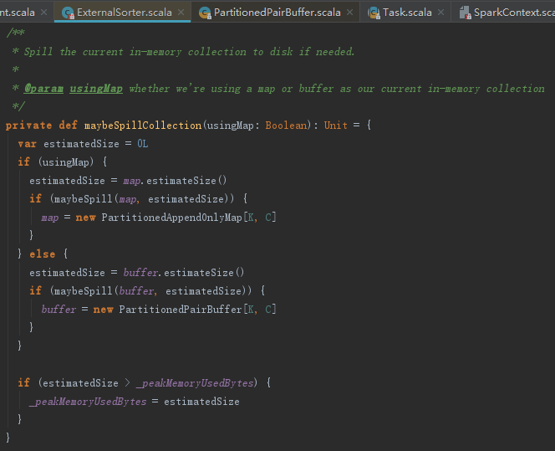The image size is (555, 451).
Task: Click 'map.estimateSize()' call
Action: (x=175, y=181)
